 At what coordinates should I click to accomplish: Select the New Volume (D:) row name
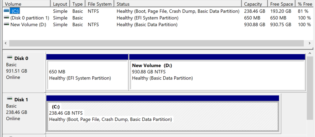pos(28,25)
